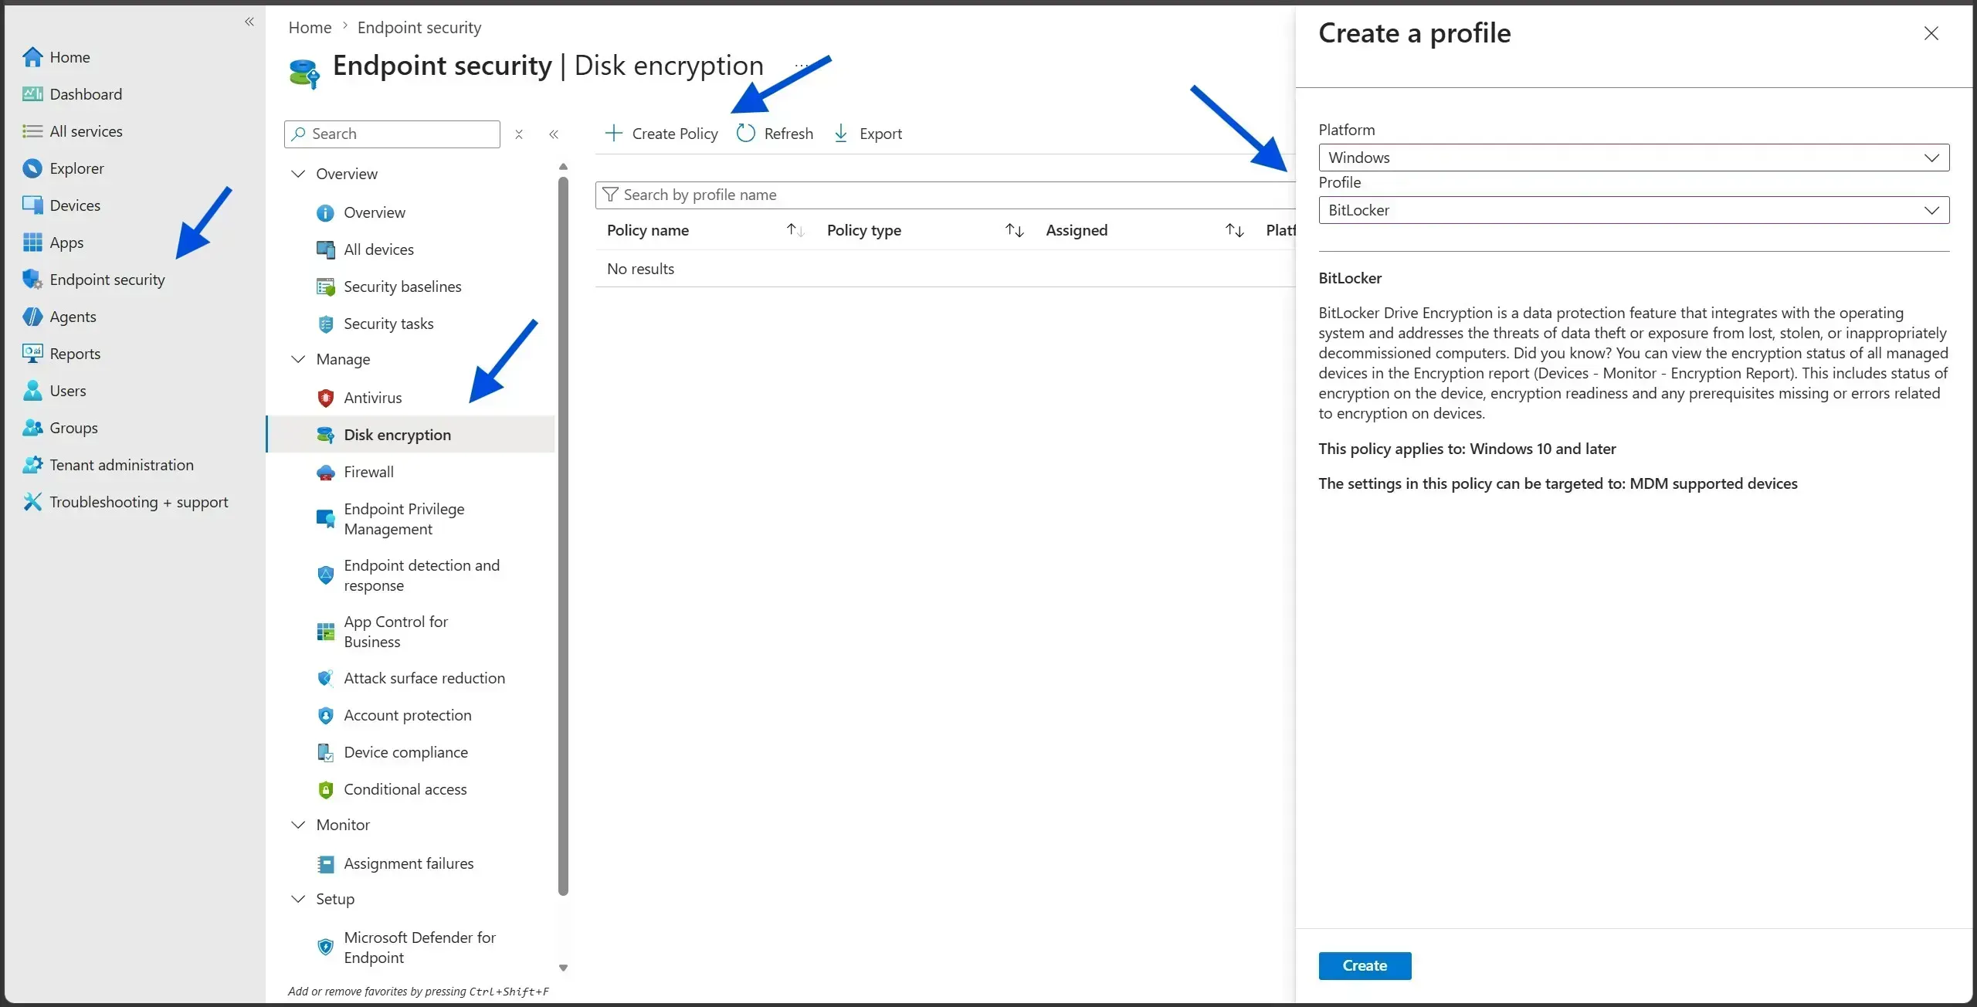Collapse the Endpoint security submenu panel
Image resolution: width=1977 pixels, height=1007 pixels.
[x=554, y=134]
